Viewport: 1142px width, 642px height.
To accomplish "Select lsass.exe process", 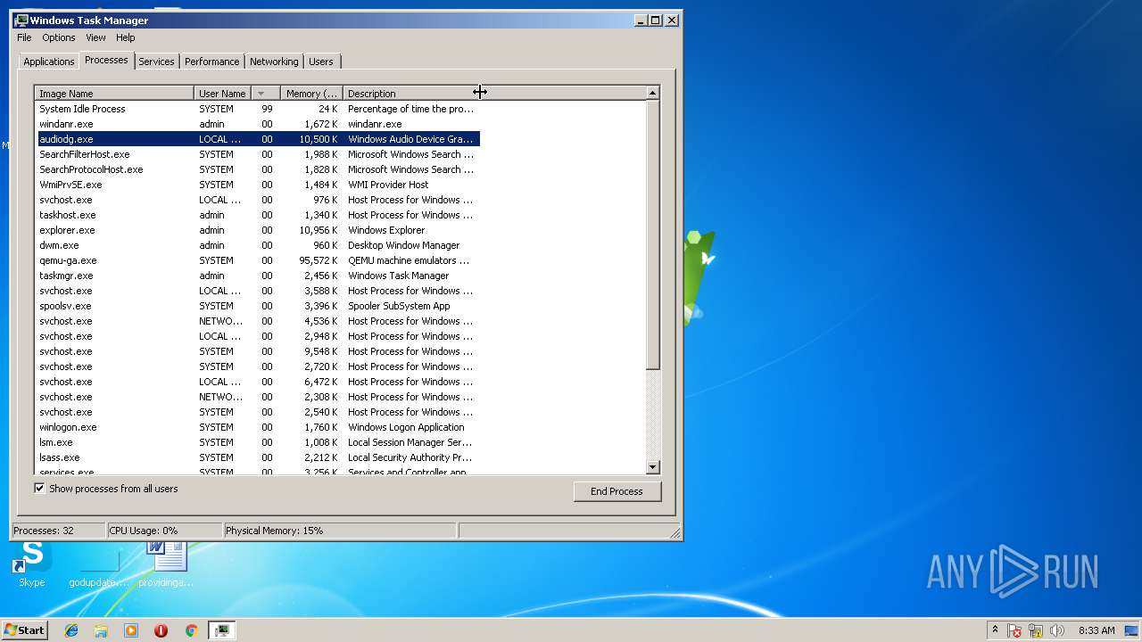I will [x=259, y=457].
